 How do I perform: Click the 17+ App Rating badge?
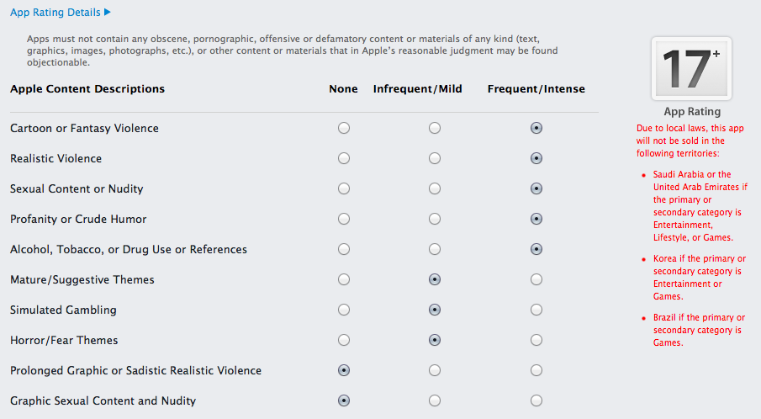691,68
